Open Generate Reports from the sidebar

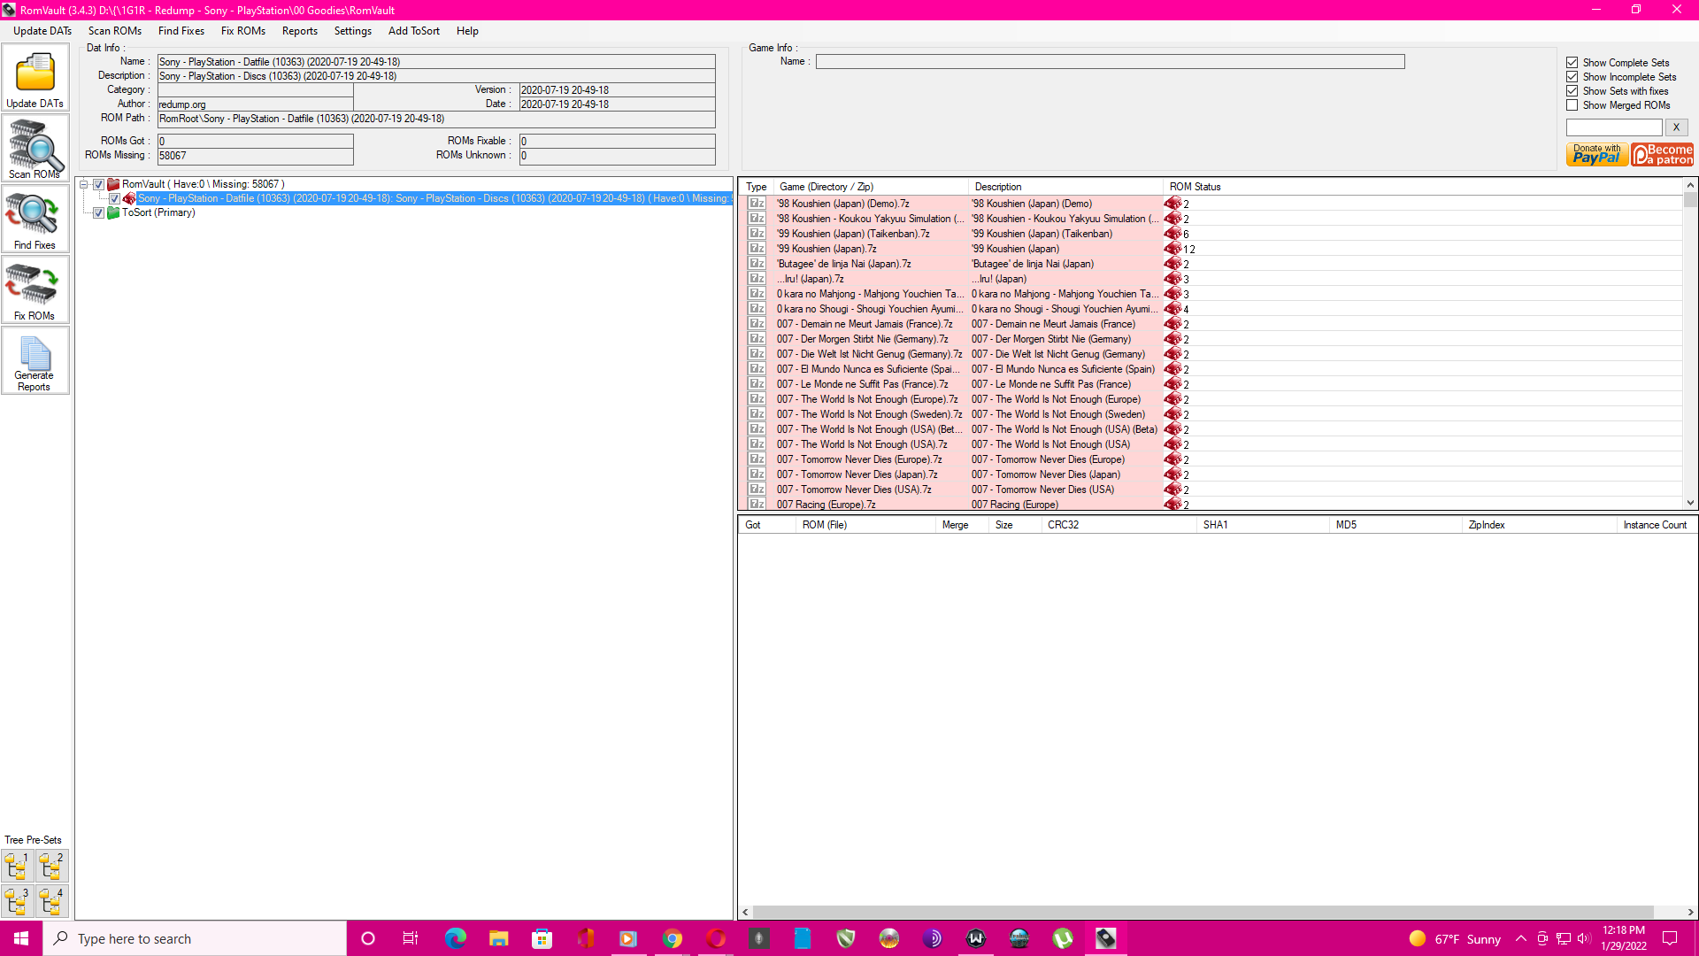[x=35, y=361]
